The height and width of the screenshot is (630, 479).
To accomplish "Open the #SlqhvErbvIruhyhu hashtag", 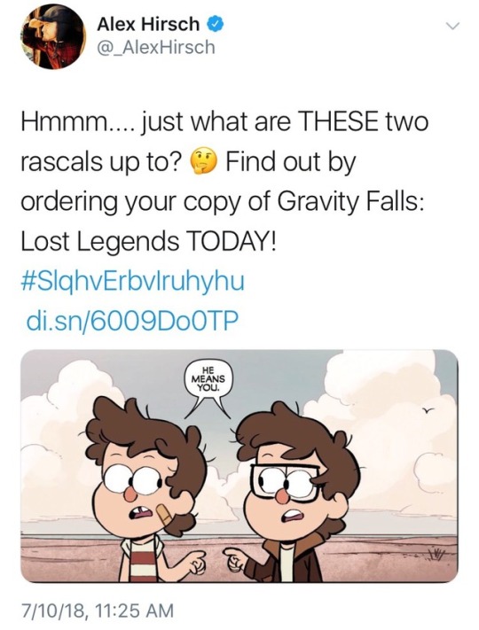I will pos(132,282).
